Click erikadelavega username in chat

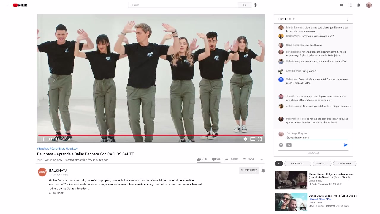click(x=294, y=106)
